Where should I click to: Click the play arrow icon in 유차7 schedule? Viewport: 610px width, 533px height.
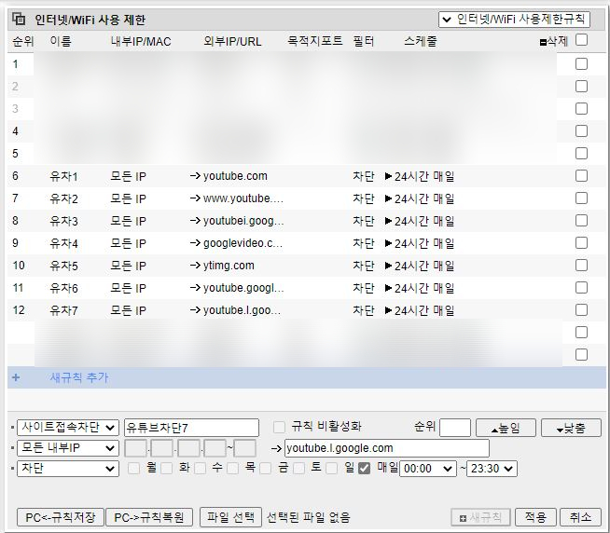click(388, 310)
